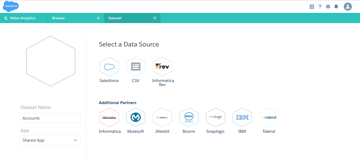Open the Wave Analytics home tab
The image size is (360, 166).
(x=24, y=18)
